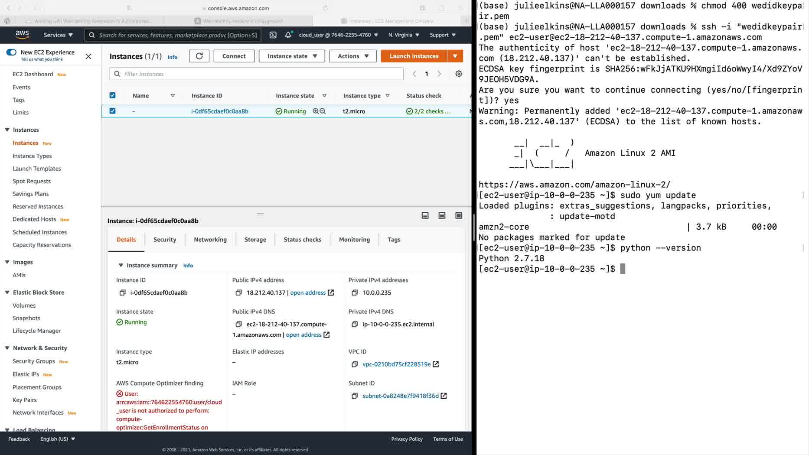
Task: Open the N. Virginia region dropdown
Action: click(x=404, y=35)
